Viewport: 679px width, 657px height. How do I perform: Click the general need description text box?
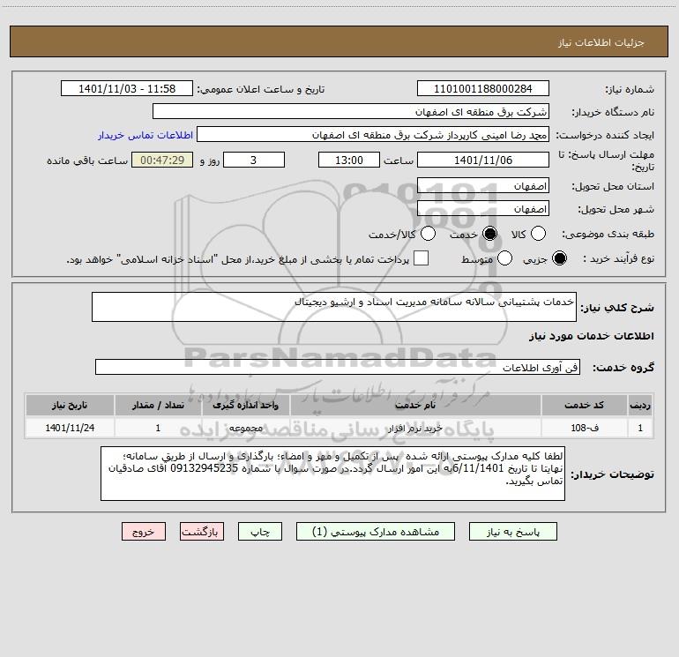coord(334,307)
